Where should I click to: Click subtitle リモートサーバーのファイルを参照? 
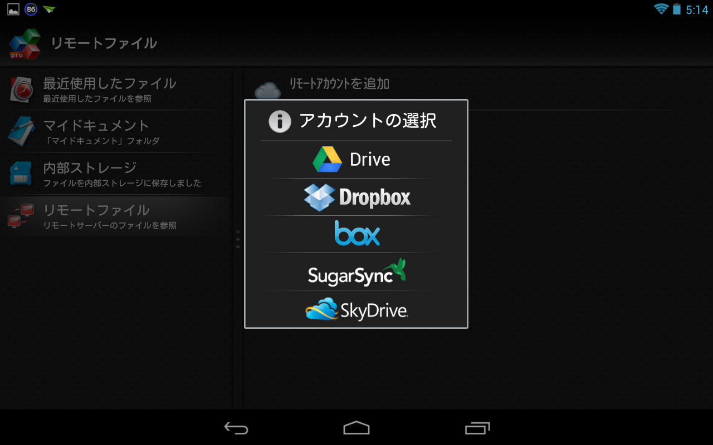tap(110, 225)
